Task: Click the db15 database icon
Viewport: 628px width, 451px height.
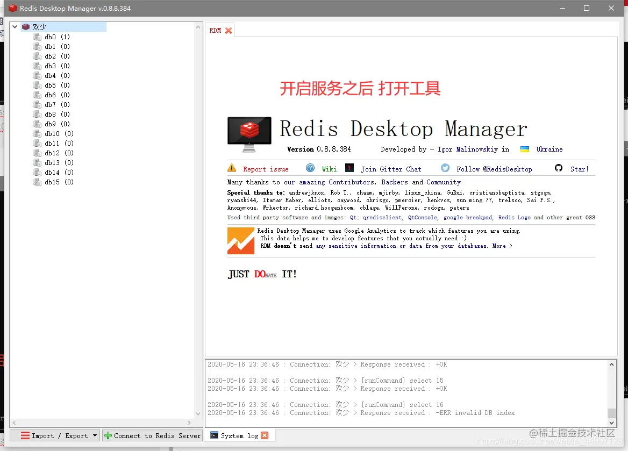Action: pos(37,182)
